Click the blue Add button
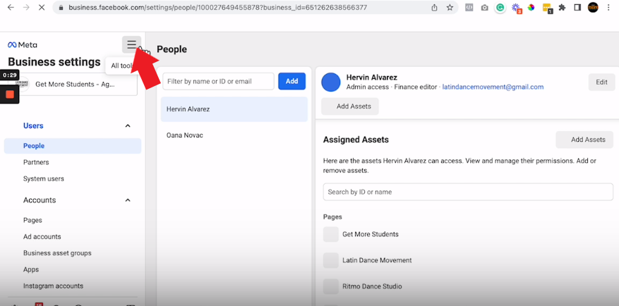619x306 pixels. [x=292, y=81]
